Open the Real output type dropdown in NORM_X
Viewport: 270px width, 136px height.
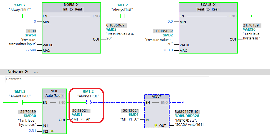[79, 9]
